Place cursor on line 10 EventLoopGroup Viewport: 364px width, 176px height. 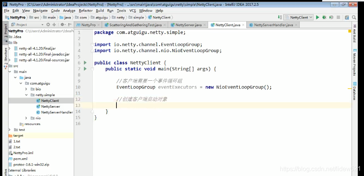[x=136, y=87]
